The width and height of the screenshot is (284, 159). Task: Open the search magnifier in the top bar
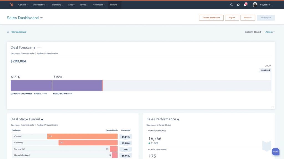coord(232,4)
